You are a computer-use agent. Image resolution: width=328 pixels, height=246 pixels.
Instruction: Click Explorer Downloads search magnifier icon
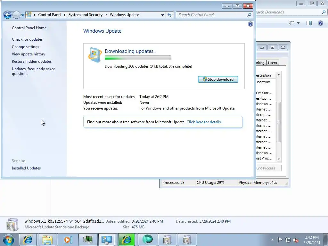click(324, 12)
